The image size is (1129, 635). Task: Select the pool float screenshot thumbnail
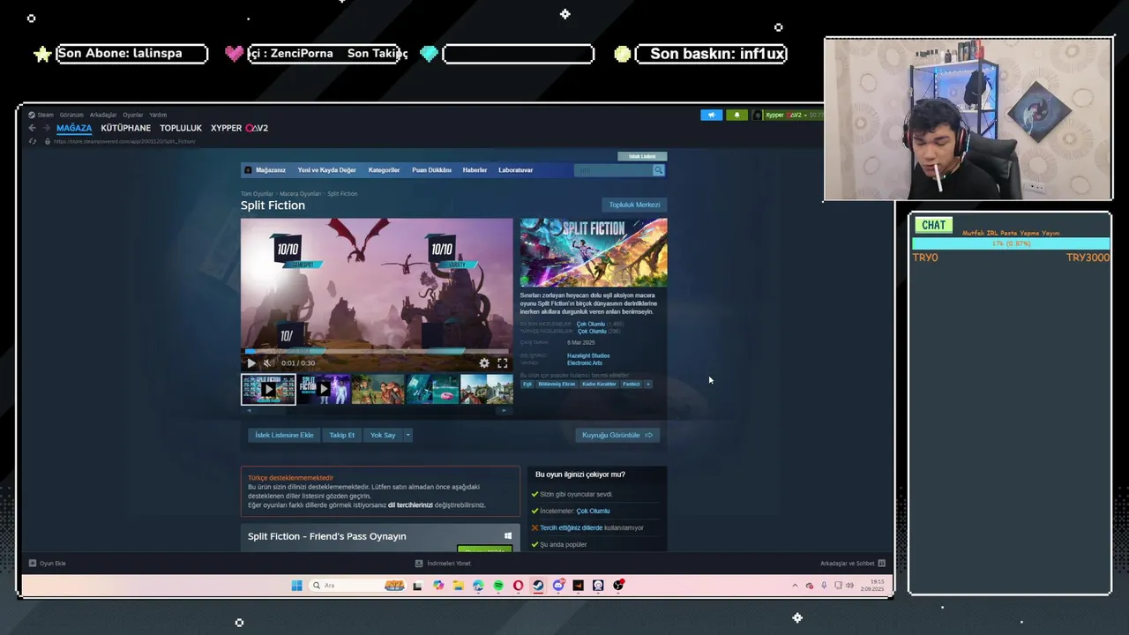pyautogui.click(x=432, y=389)
